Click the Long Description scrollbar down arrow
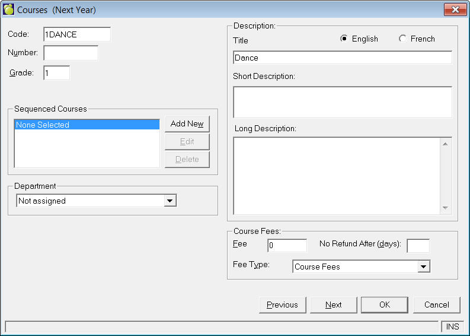Viewport: 470px width, 336px height. 446,208
